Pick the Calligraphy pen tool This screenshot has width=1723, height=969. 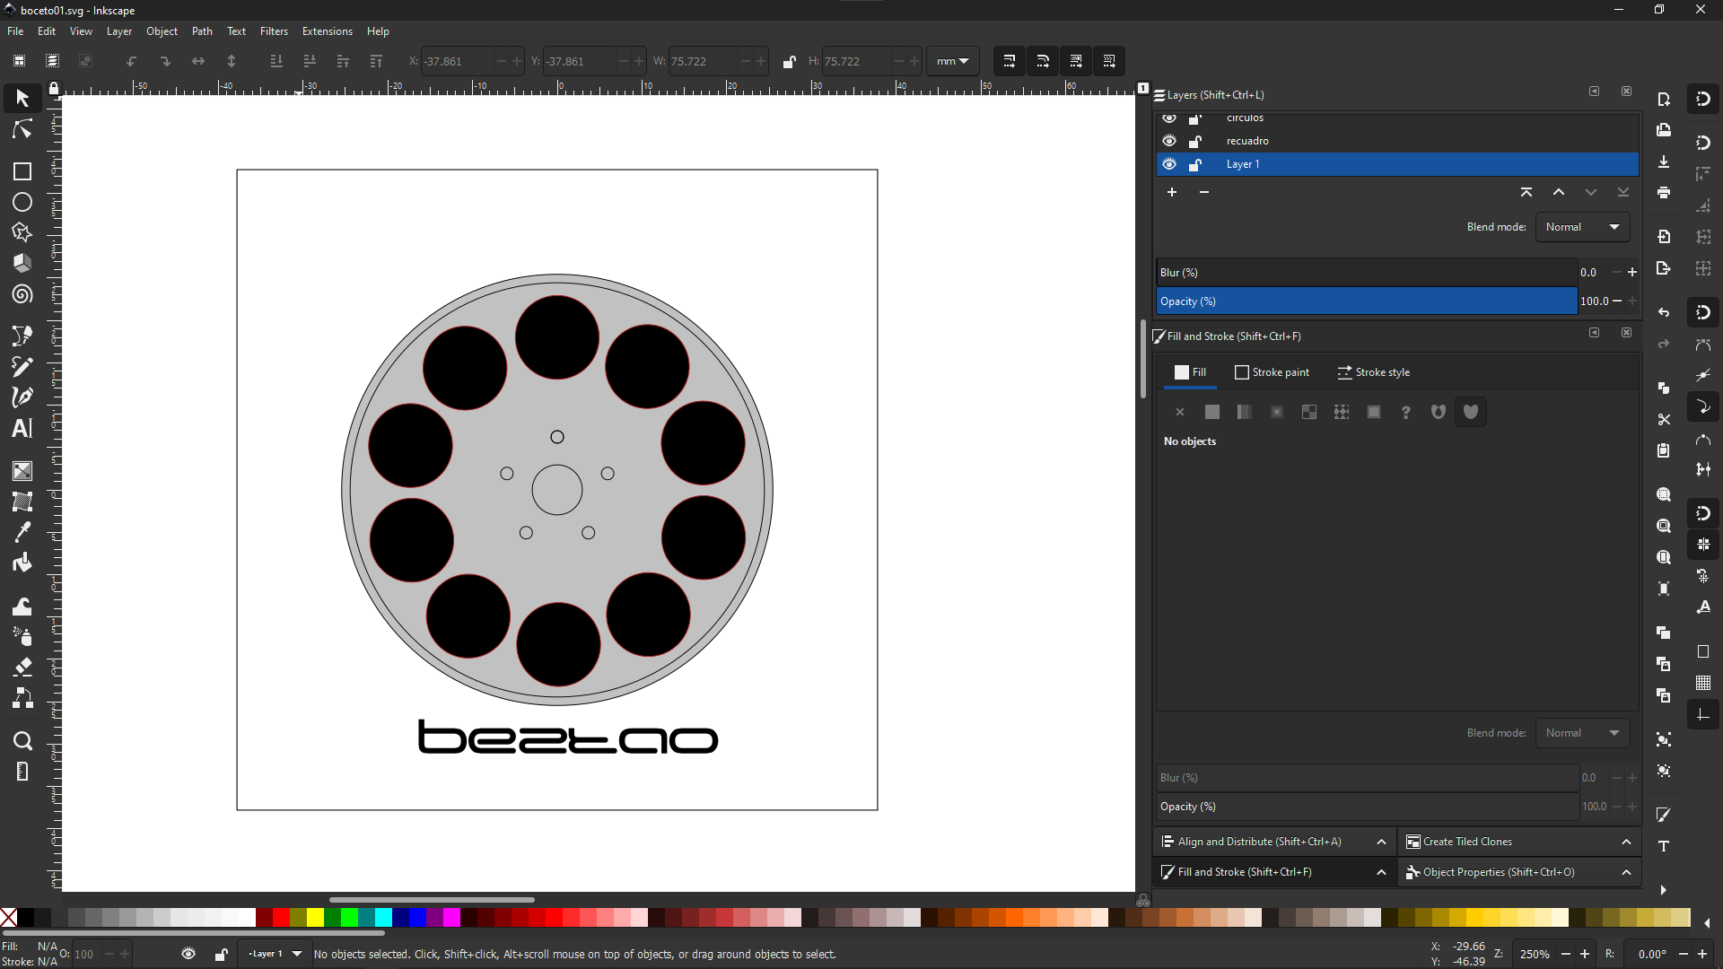[22, 397]
